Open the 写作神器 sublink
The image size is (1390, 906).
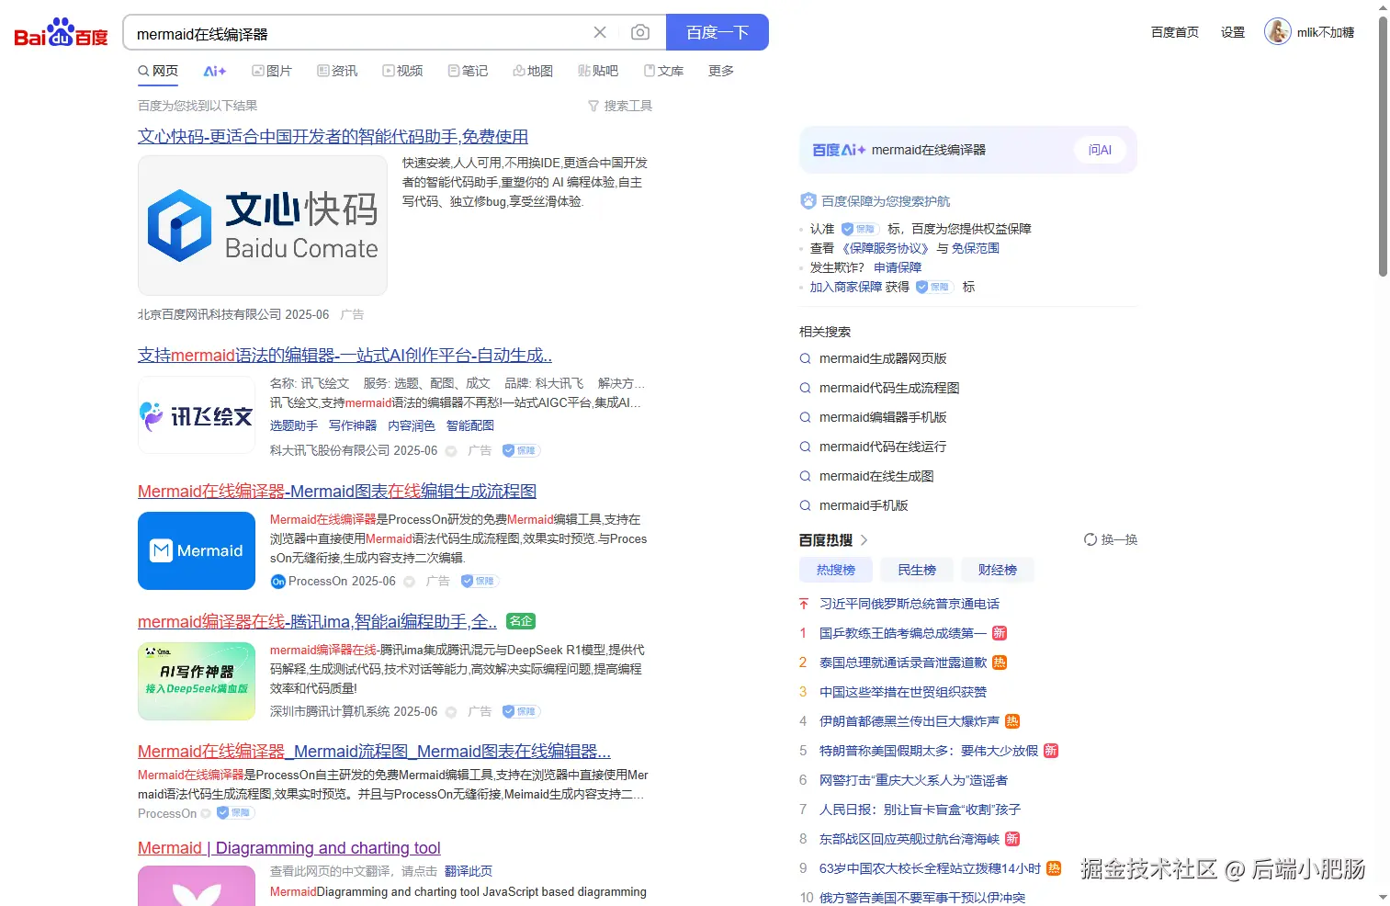click(x=353, y=425)
